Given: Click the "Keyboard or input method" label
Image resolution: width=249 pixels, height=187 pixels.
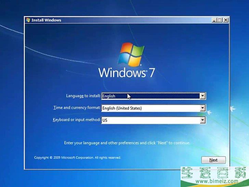Looking at the screenshot, I should pos(77,120).
